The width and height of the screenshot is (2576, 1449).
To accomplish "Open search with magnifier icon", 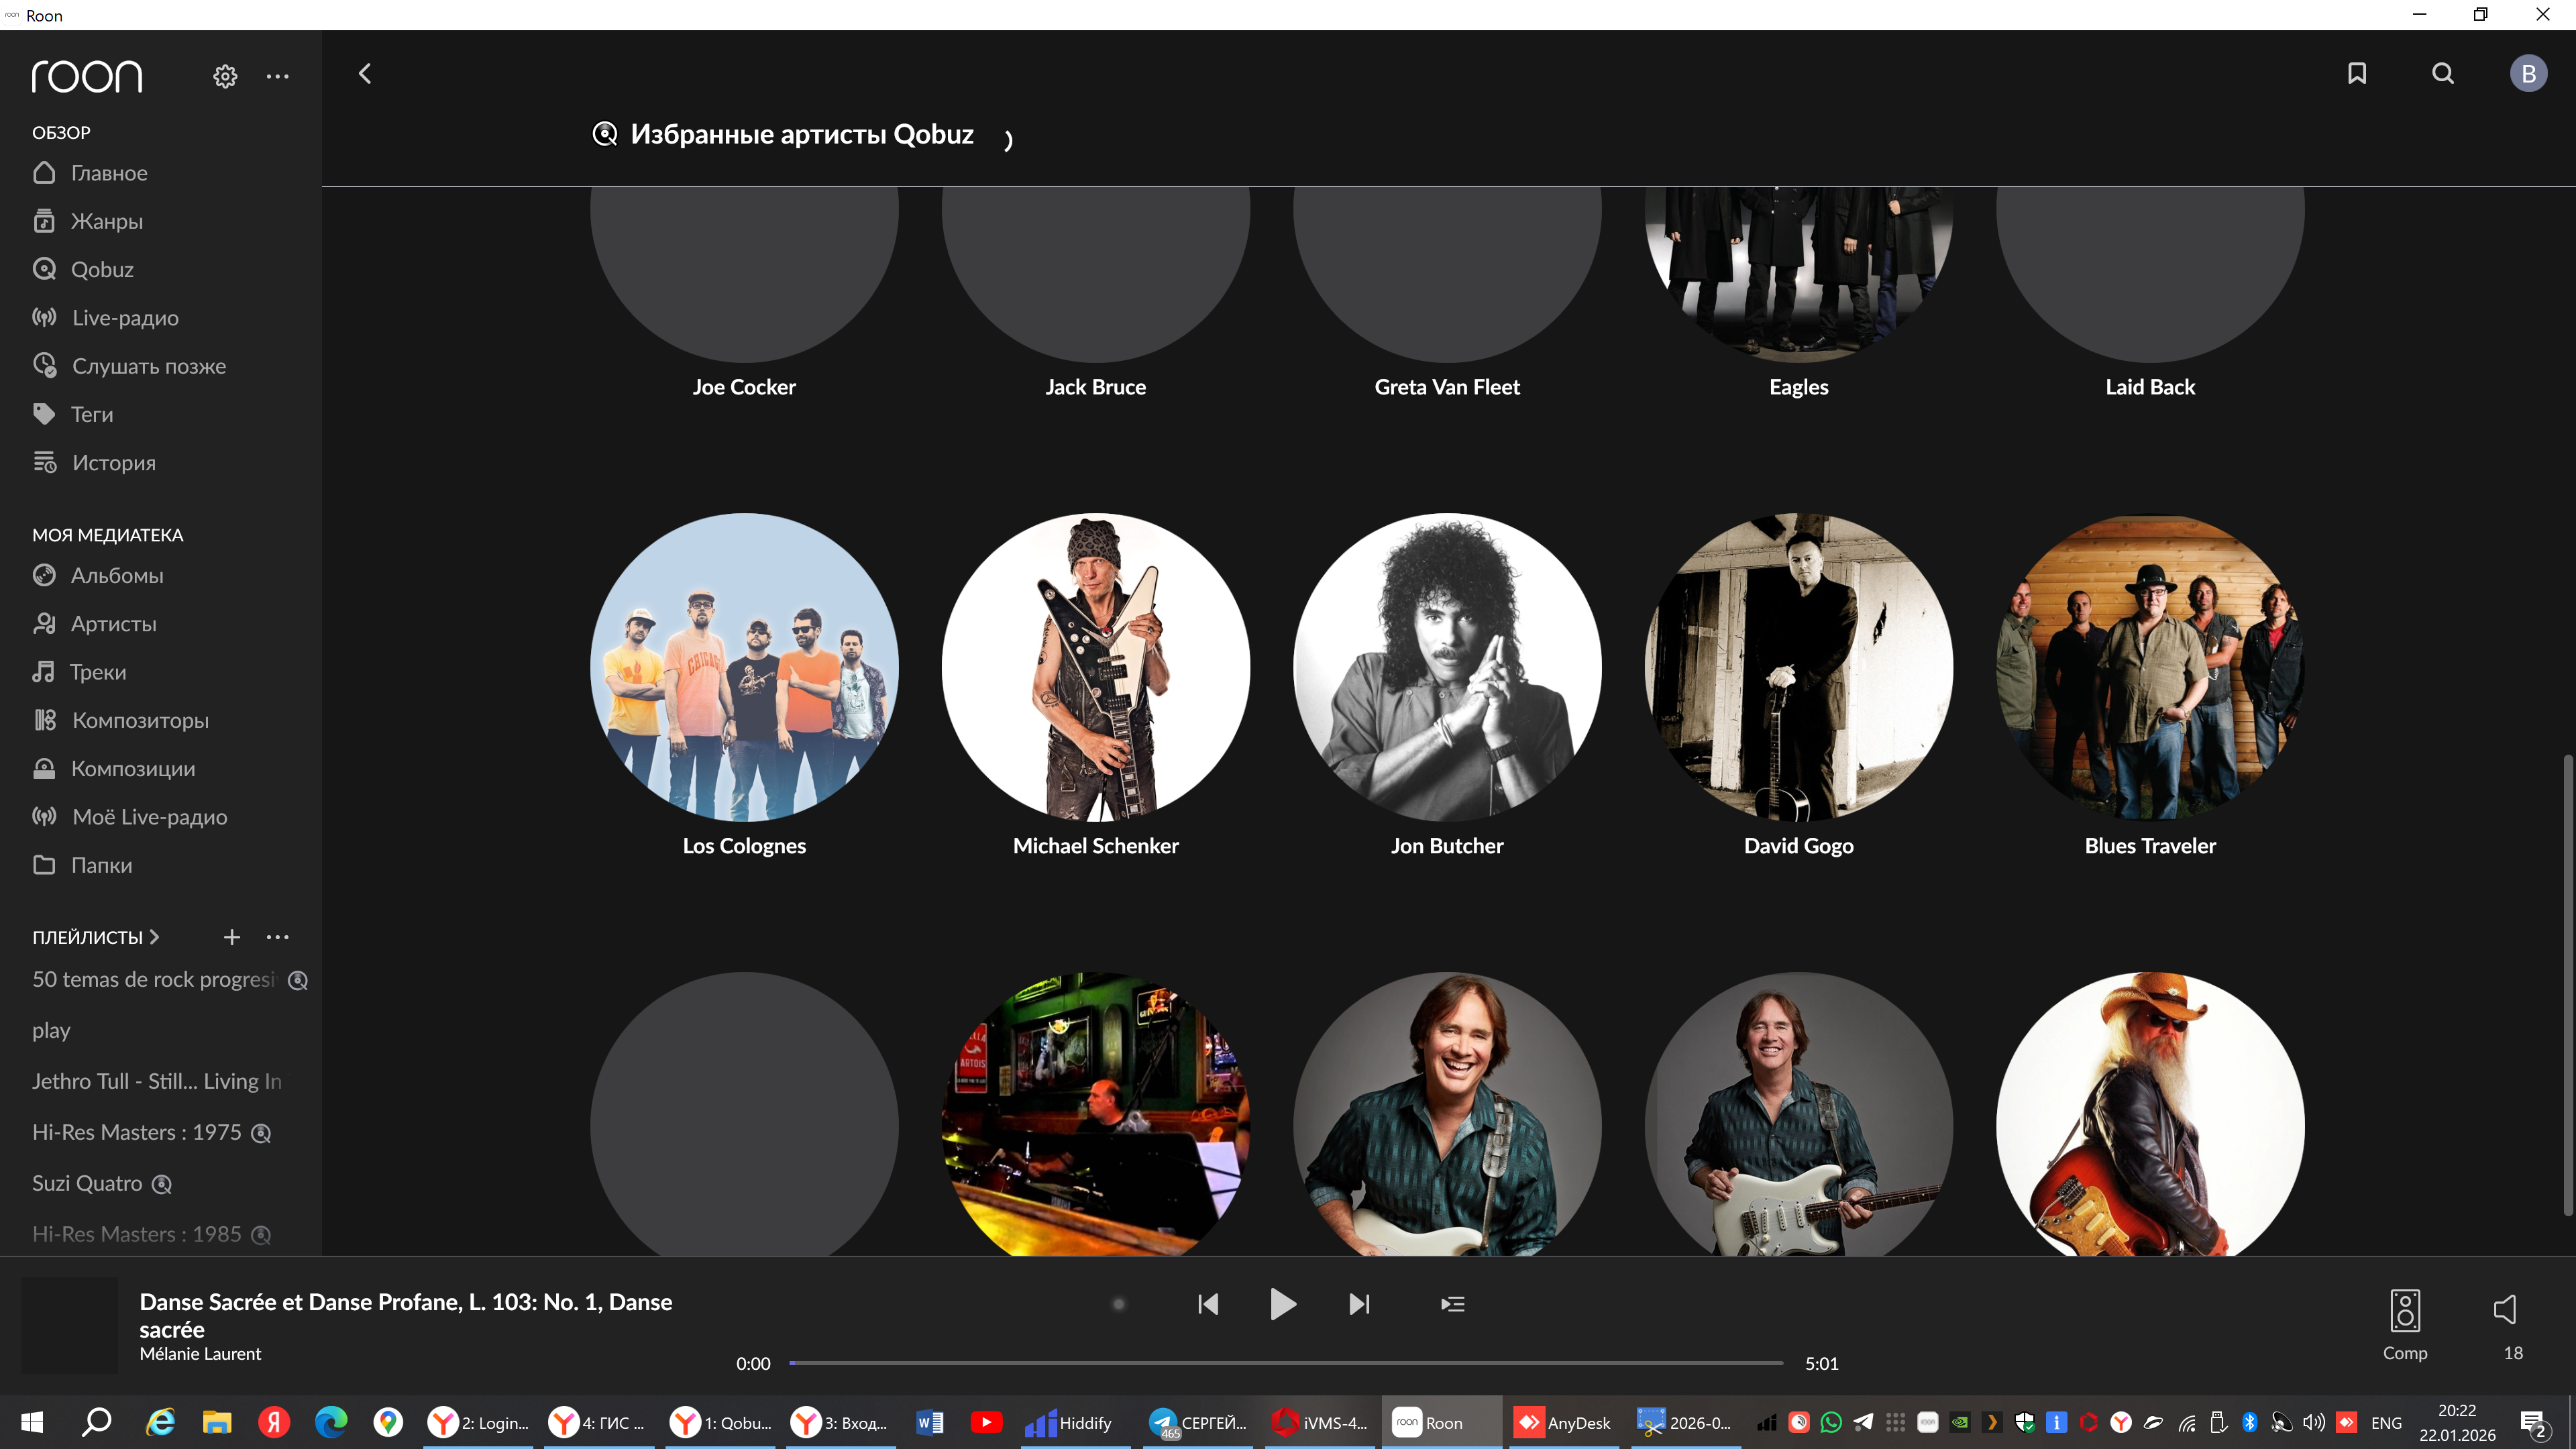I will point(2442,73).
